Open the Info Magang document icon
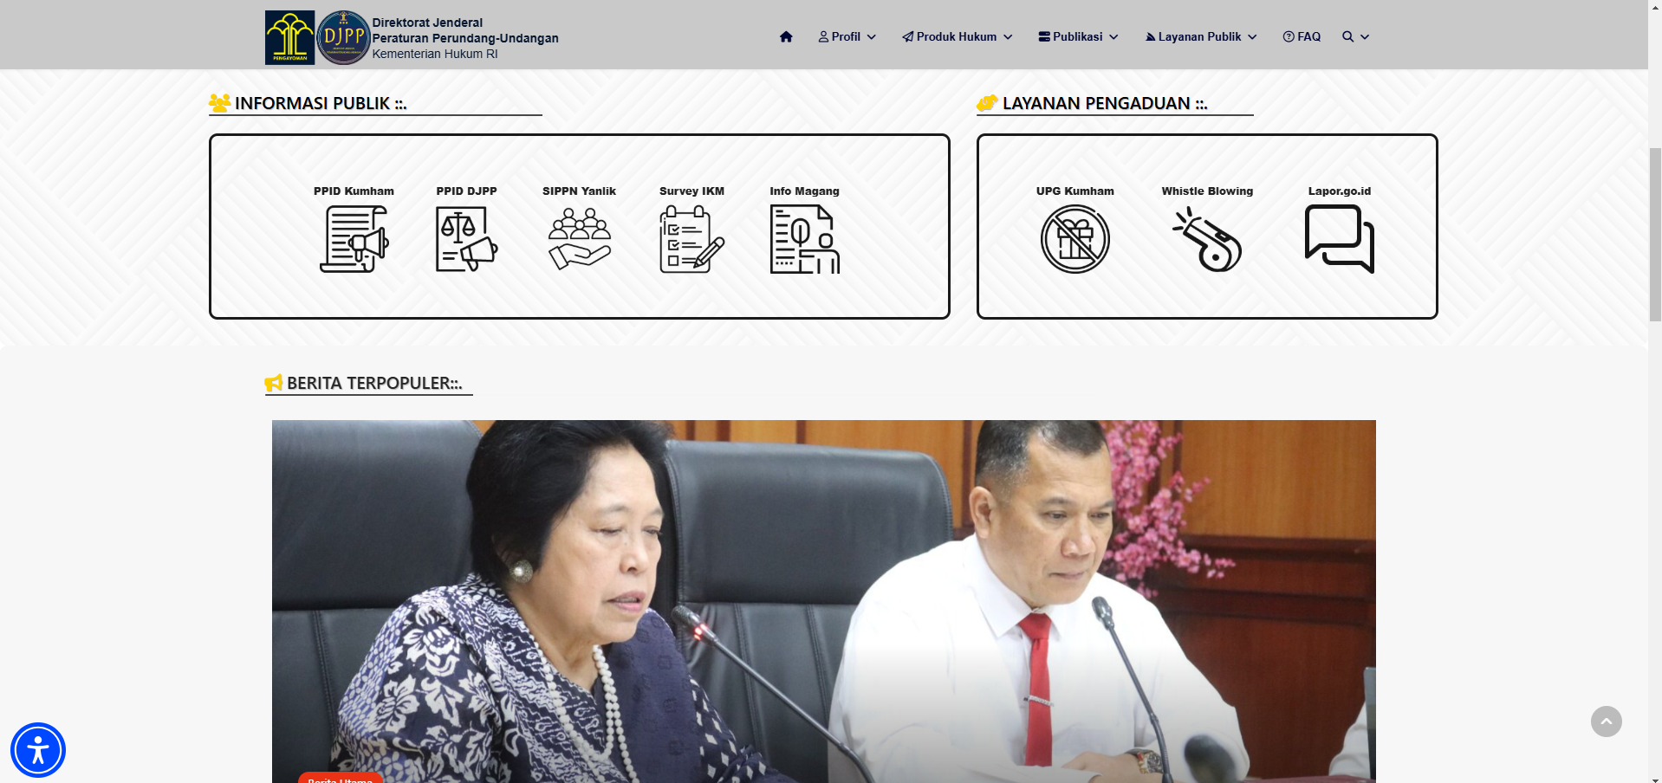The image size is (1662, 783). click(x=804, y=239)
